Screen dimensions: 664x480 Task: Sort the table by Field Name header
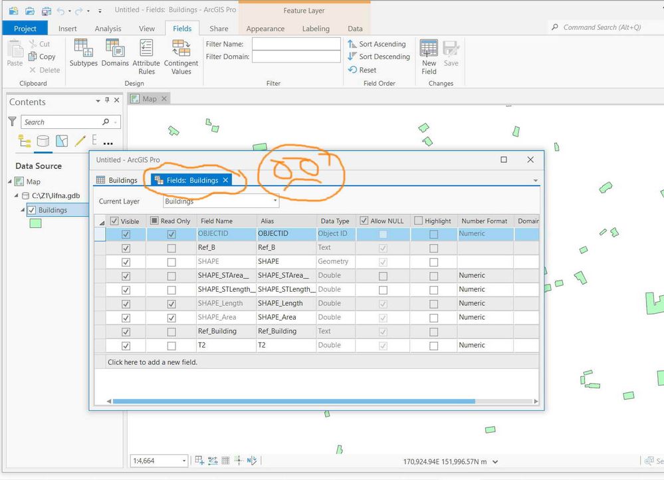point(217,221)
